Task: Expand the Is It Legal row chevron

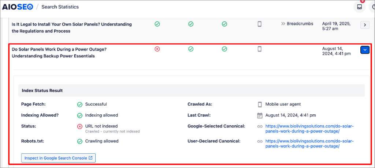Action: [x=365, y=25]
